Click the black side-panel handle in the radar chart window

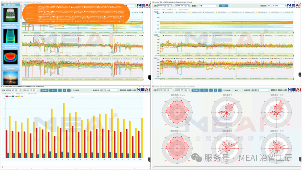(300, 159)
